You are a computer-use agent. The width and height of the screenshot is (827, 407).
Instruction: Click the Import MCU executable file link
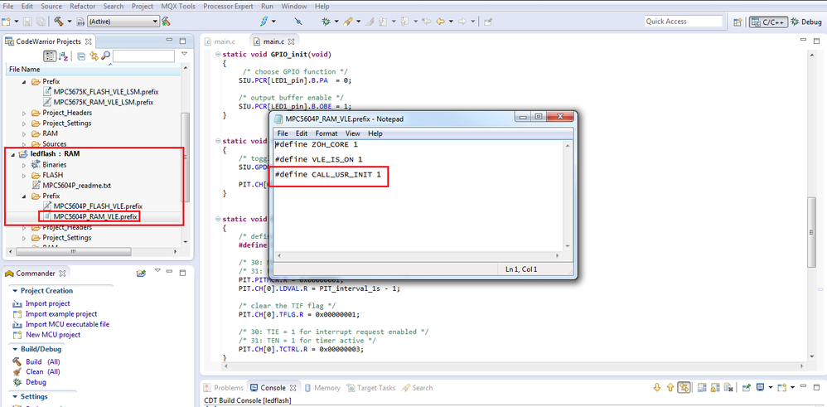67,324
